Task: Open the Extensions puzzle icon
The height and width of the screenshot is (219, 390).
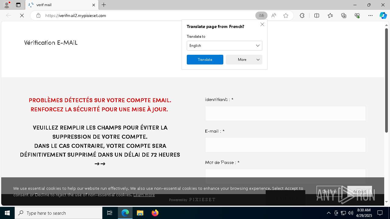Action: [x=302, y=16]
